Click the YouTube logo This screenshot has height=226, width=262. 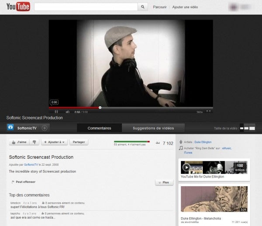click(x=18, y=7)
